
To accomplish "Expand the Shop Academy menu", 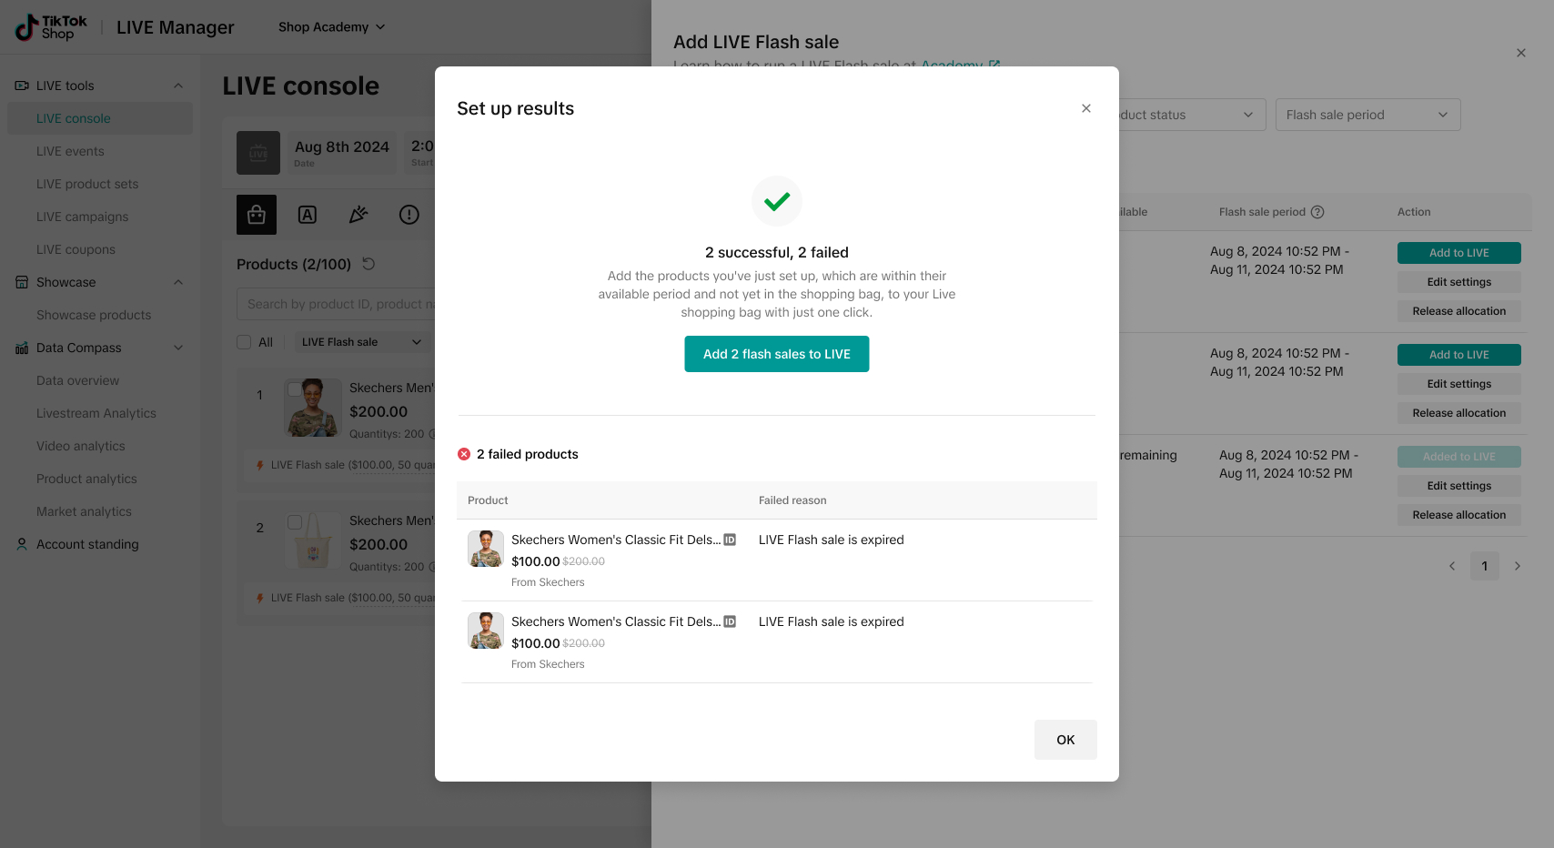I will pyautogui.click(x=331, y=27).
